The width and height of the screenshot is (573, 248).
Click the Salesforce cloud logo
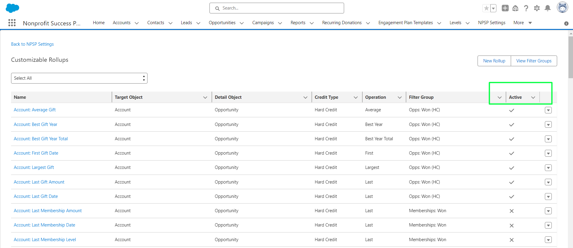12,8
